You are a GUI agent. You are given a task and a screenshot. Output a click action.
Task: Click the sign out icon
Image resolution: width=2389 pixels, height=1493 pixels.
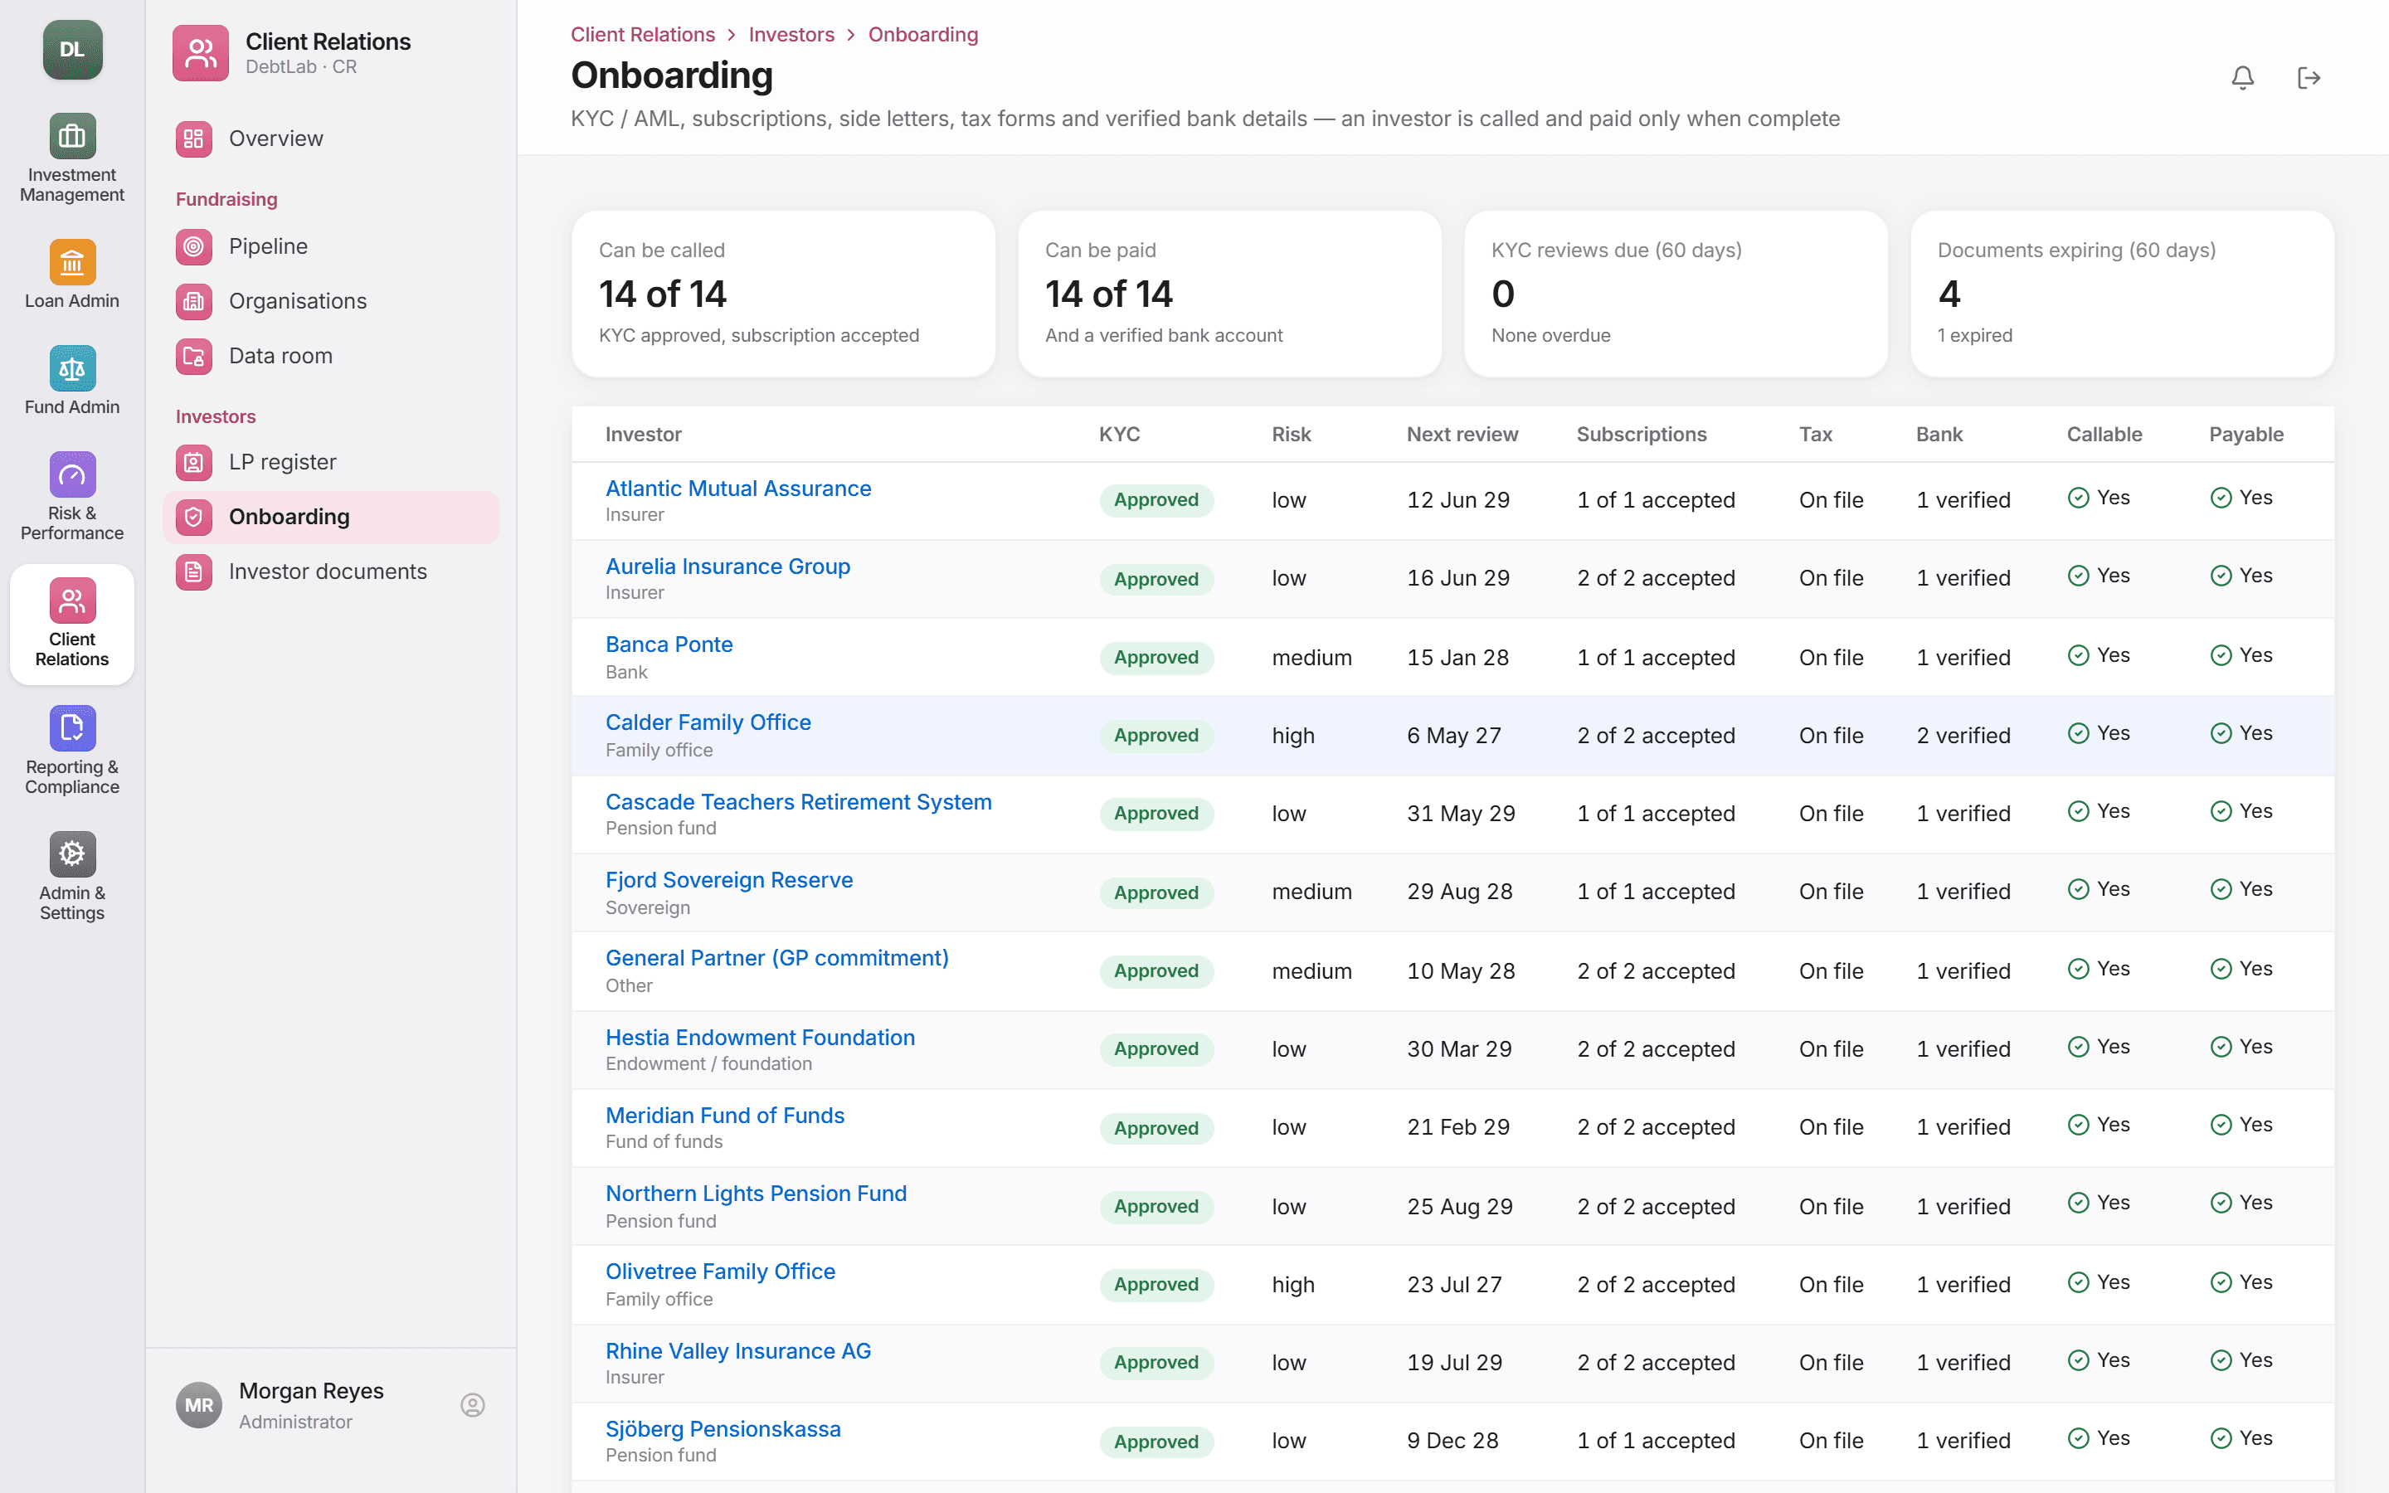(2308, 77)
